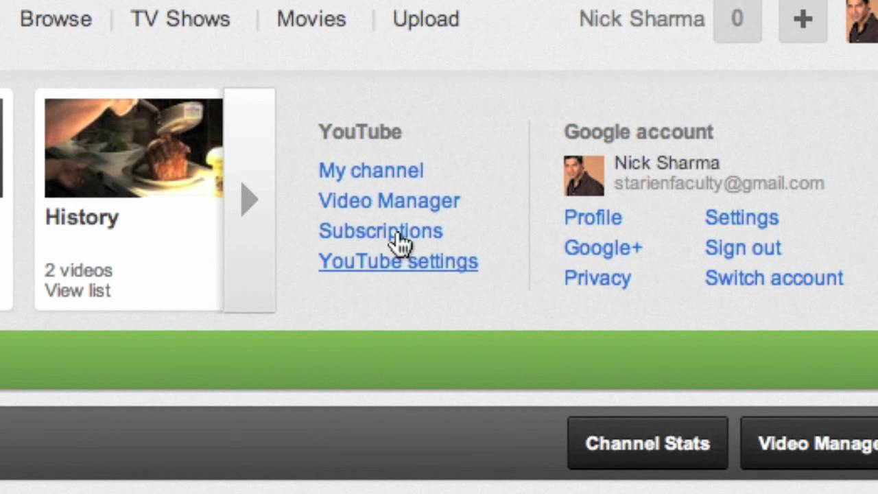Click the Nick Sharma username in header
Image resolution: width=878 pixels, height=494 pixels.
coord(642,19)
